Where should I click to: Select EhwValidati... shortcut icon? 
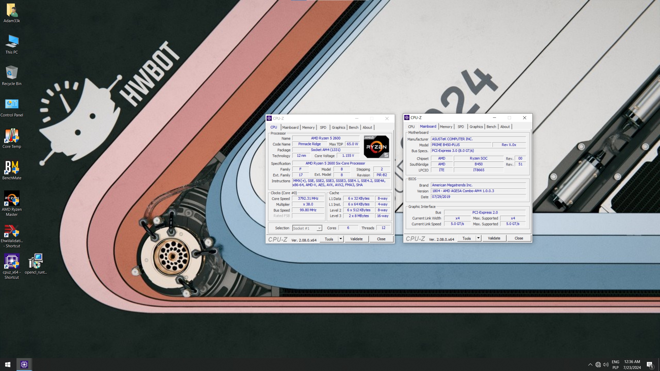point(12,236)
